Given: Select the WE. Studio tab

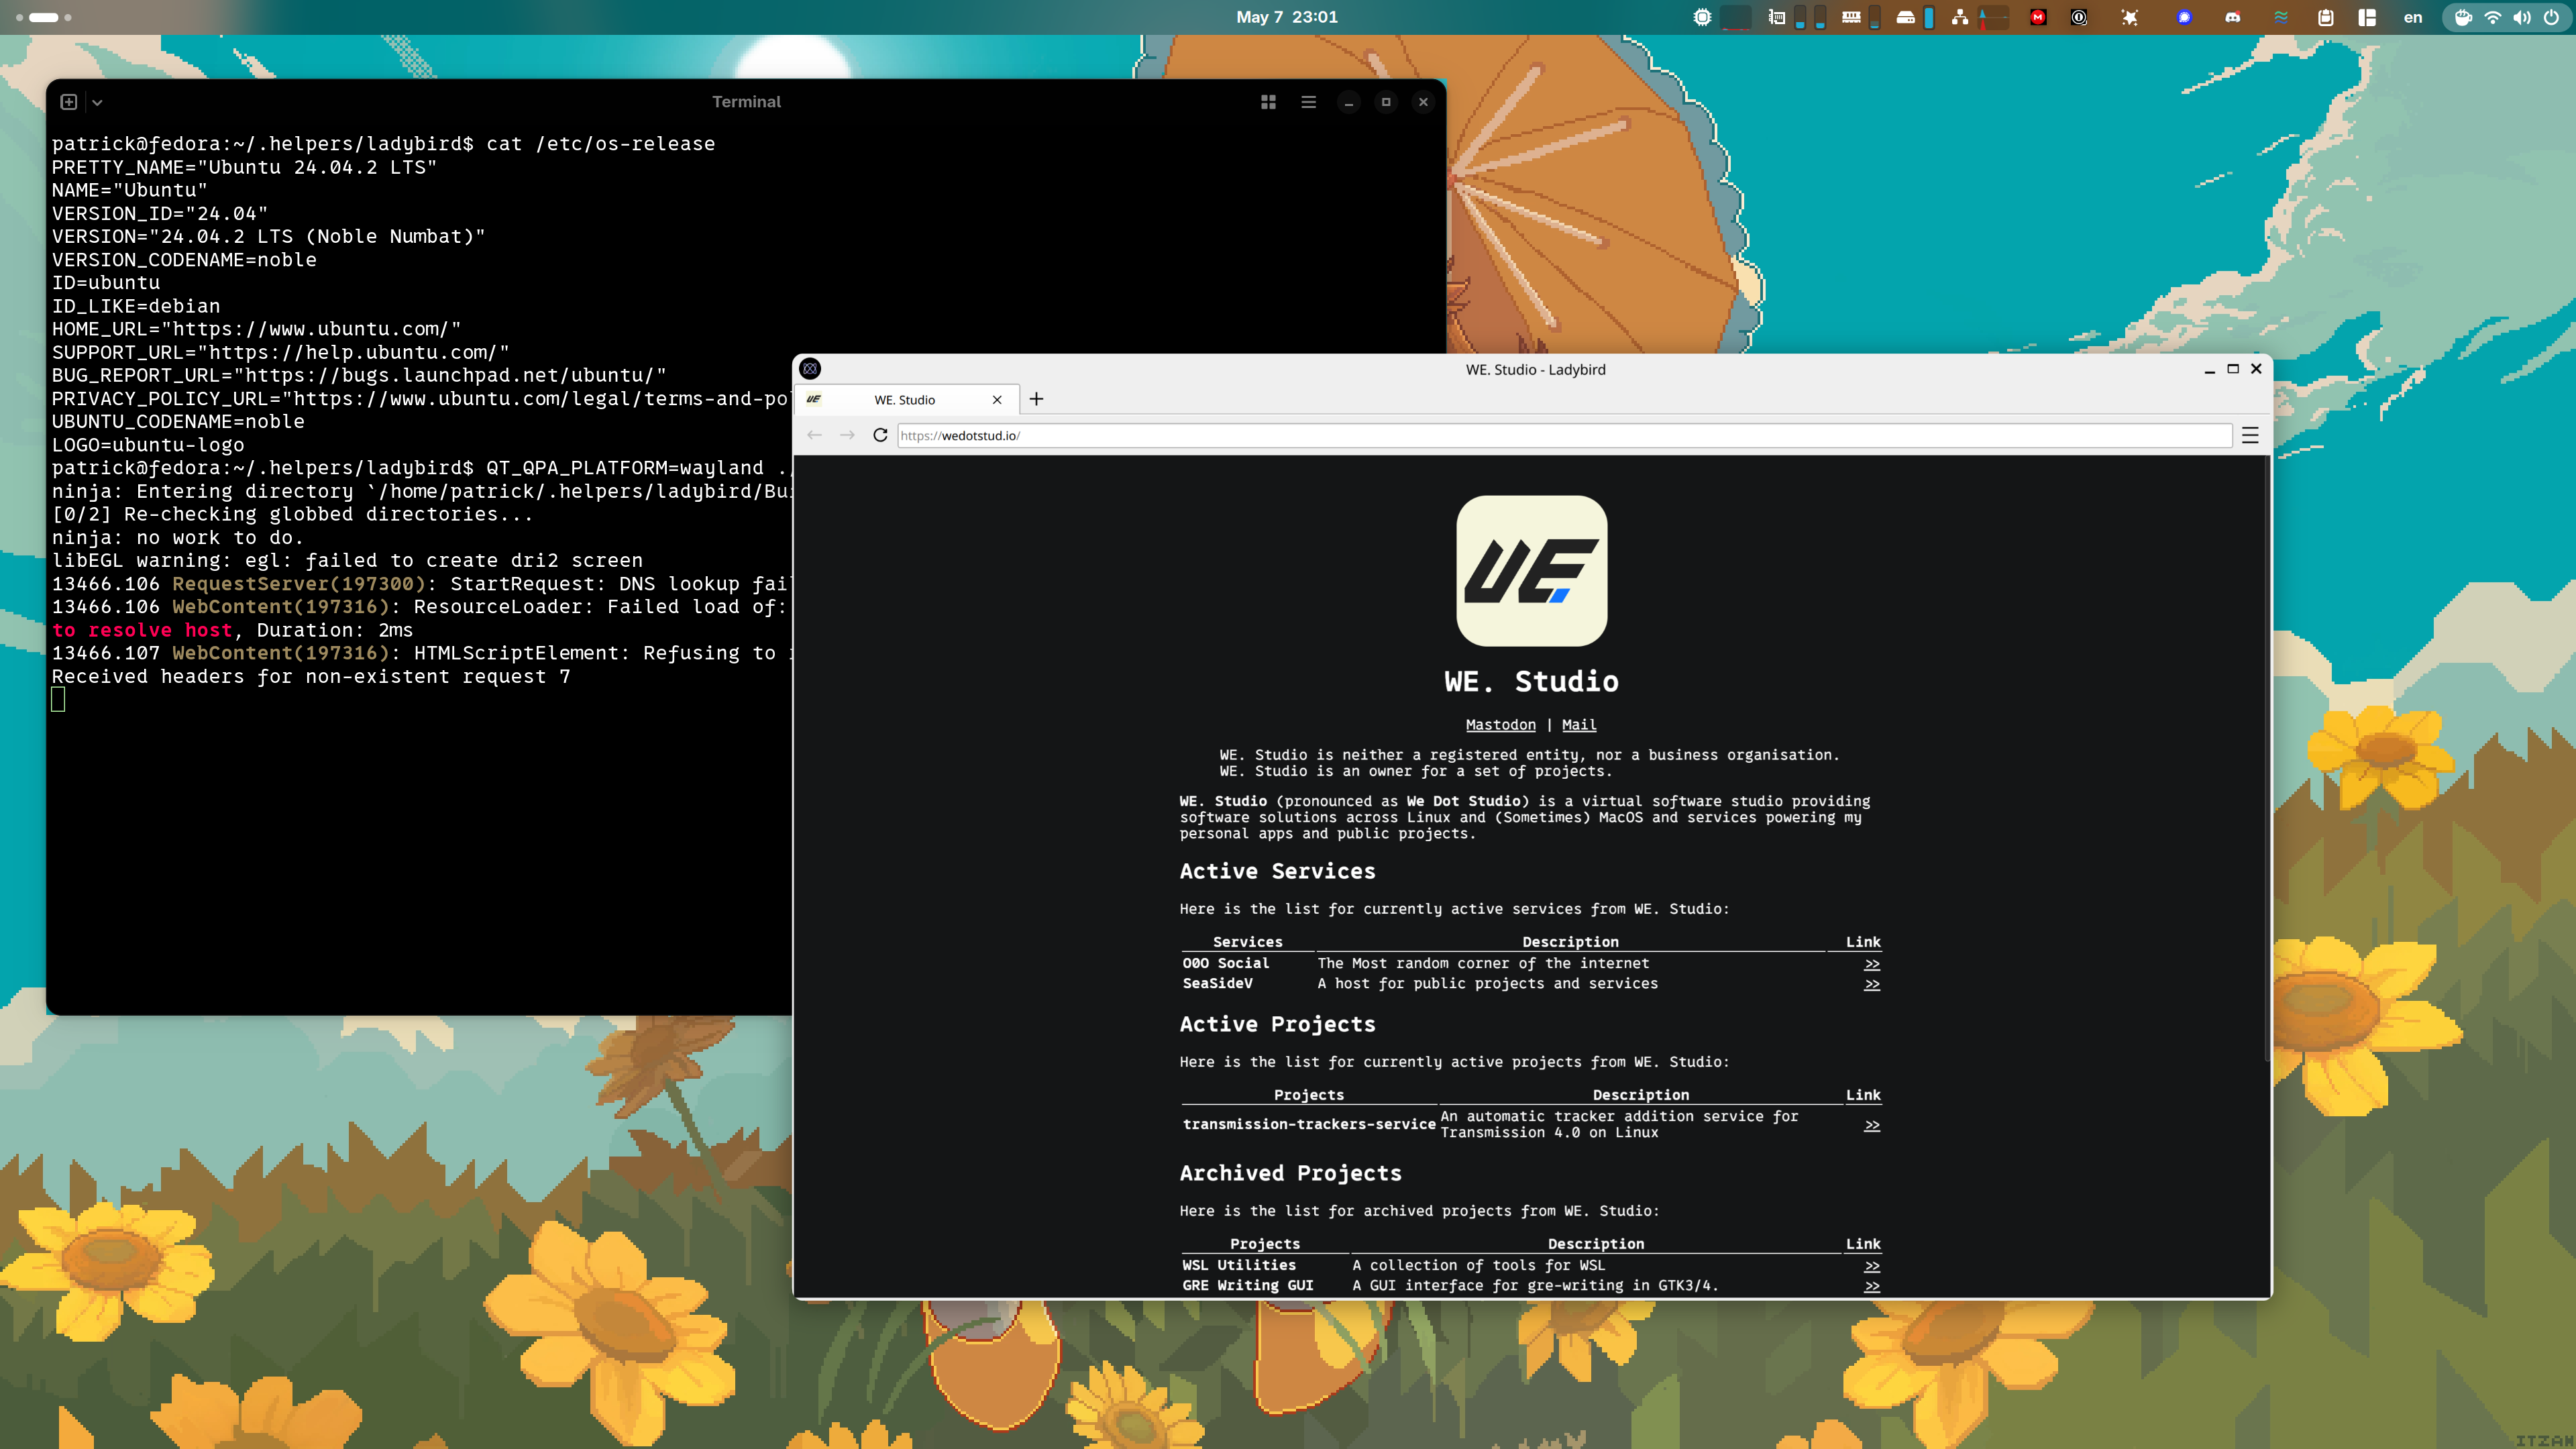Looking at the screenshot, I should (x=904, y=400).
